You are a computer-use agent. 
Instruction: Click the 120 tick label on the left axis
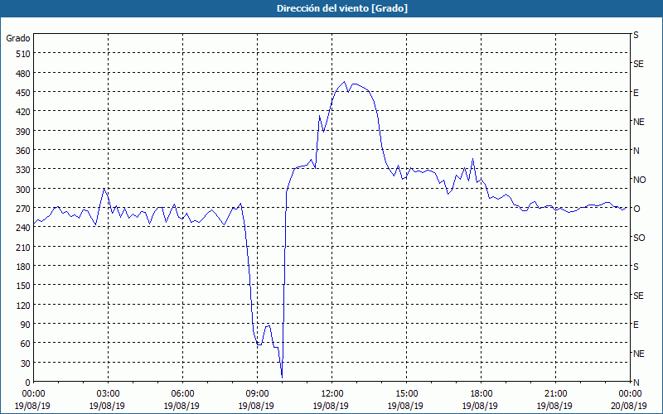pos(23,305)
